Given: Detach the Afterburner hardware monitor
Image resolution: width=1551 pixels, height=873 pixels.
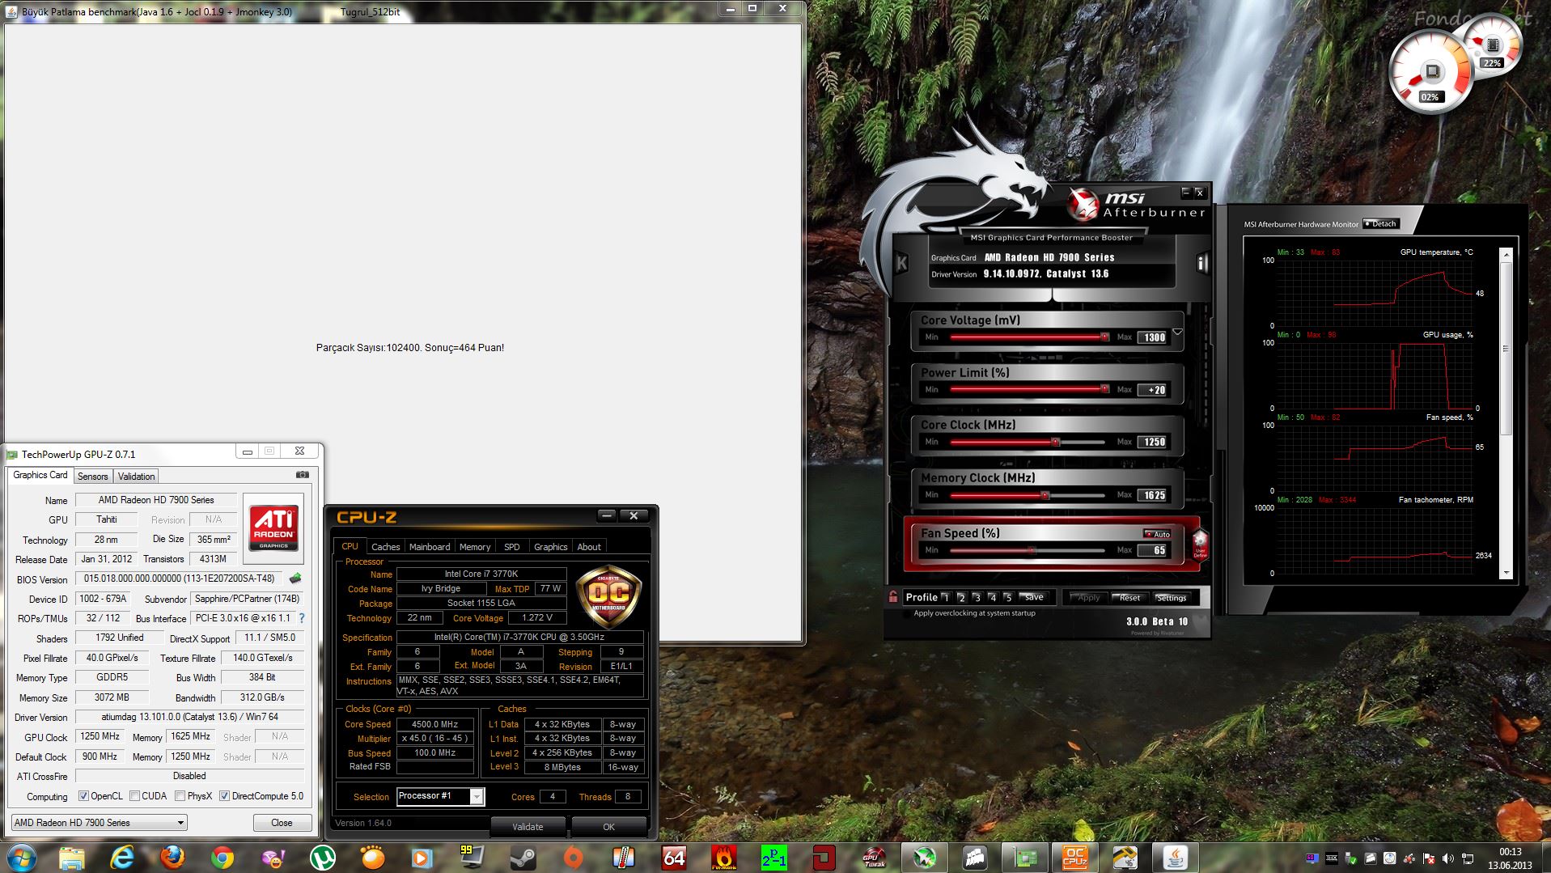Looking at the screenshot, I should tap(1380, 223).
